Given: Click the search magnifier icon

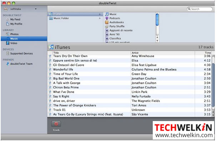Looking at the screenshot, I should coord(189,9).
